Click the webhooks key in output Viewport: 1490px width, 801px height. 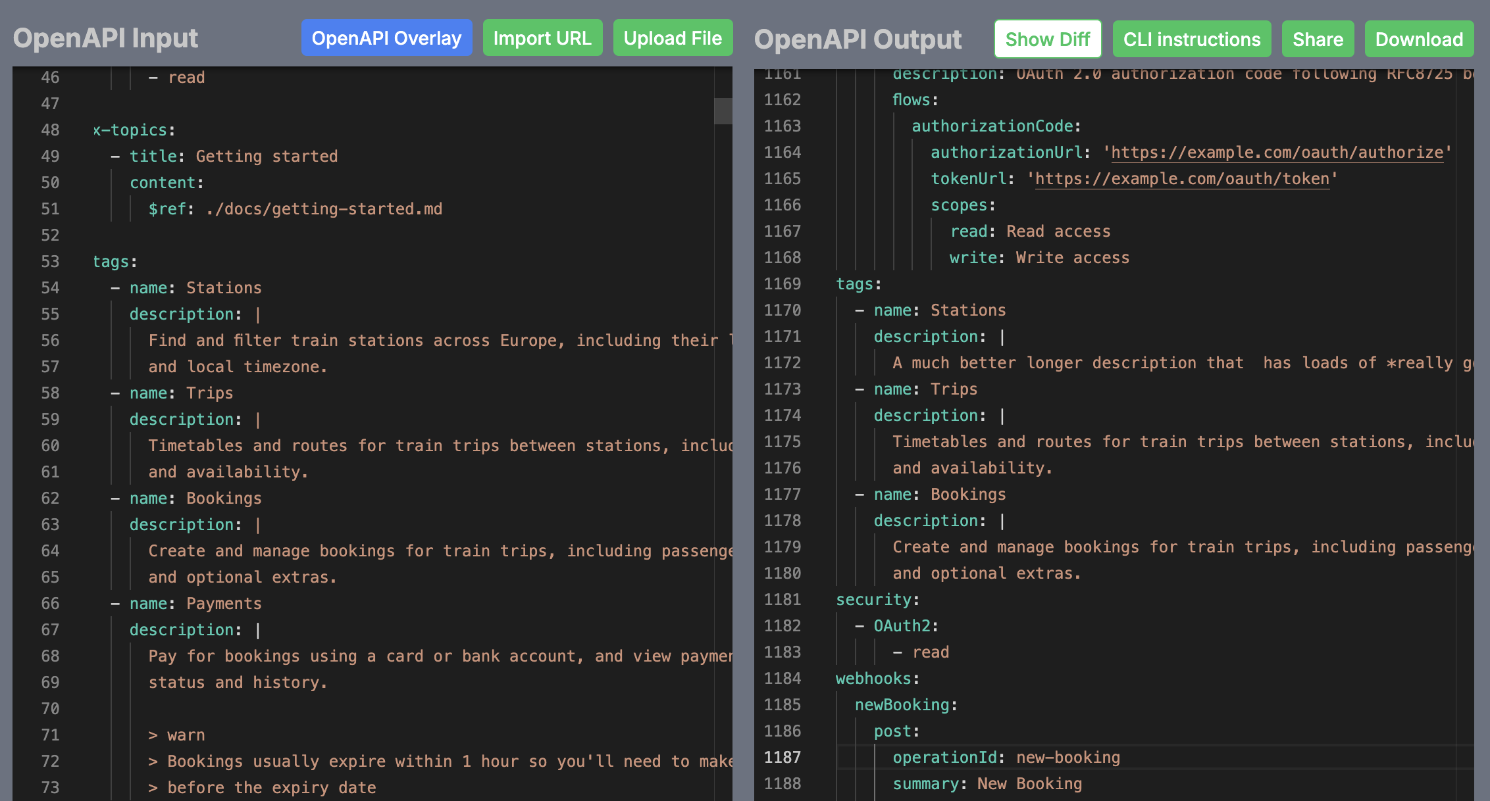(874, 679)
